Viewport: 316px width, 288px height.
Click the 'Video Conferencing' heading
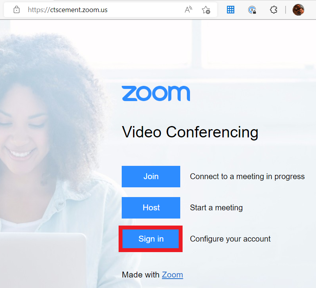tap(190, 132)
